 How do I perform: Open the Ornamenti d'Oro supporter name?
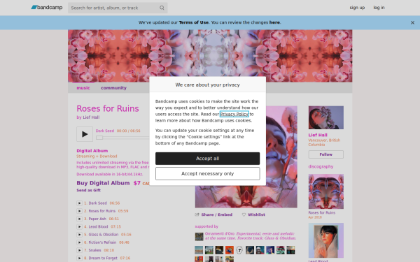220,233
